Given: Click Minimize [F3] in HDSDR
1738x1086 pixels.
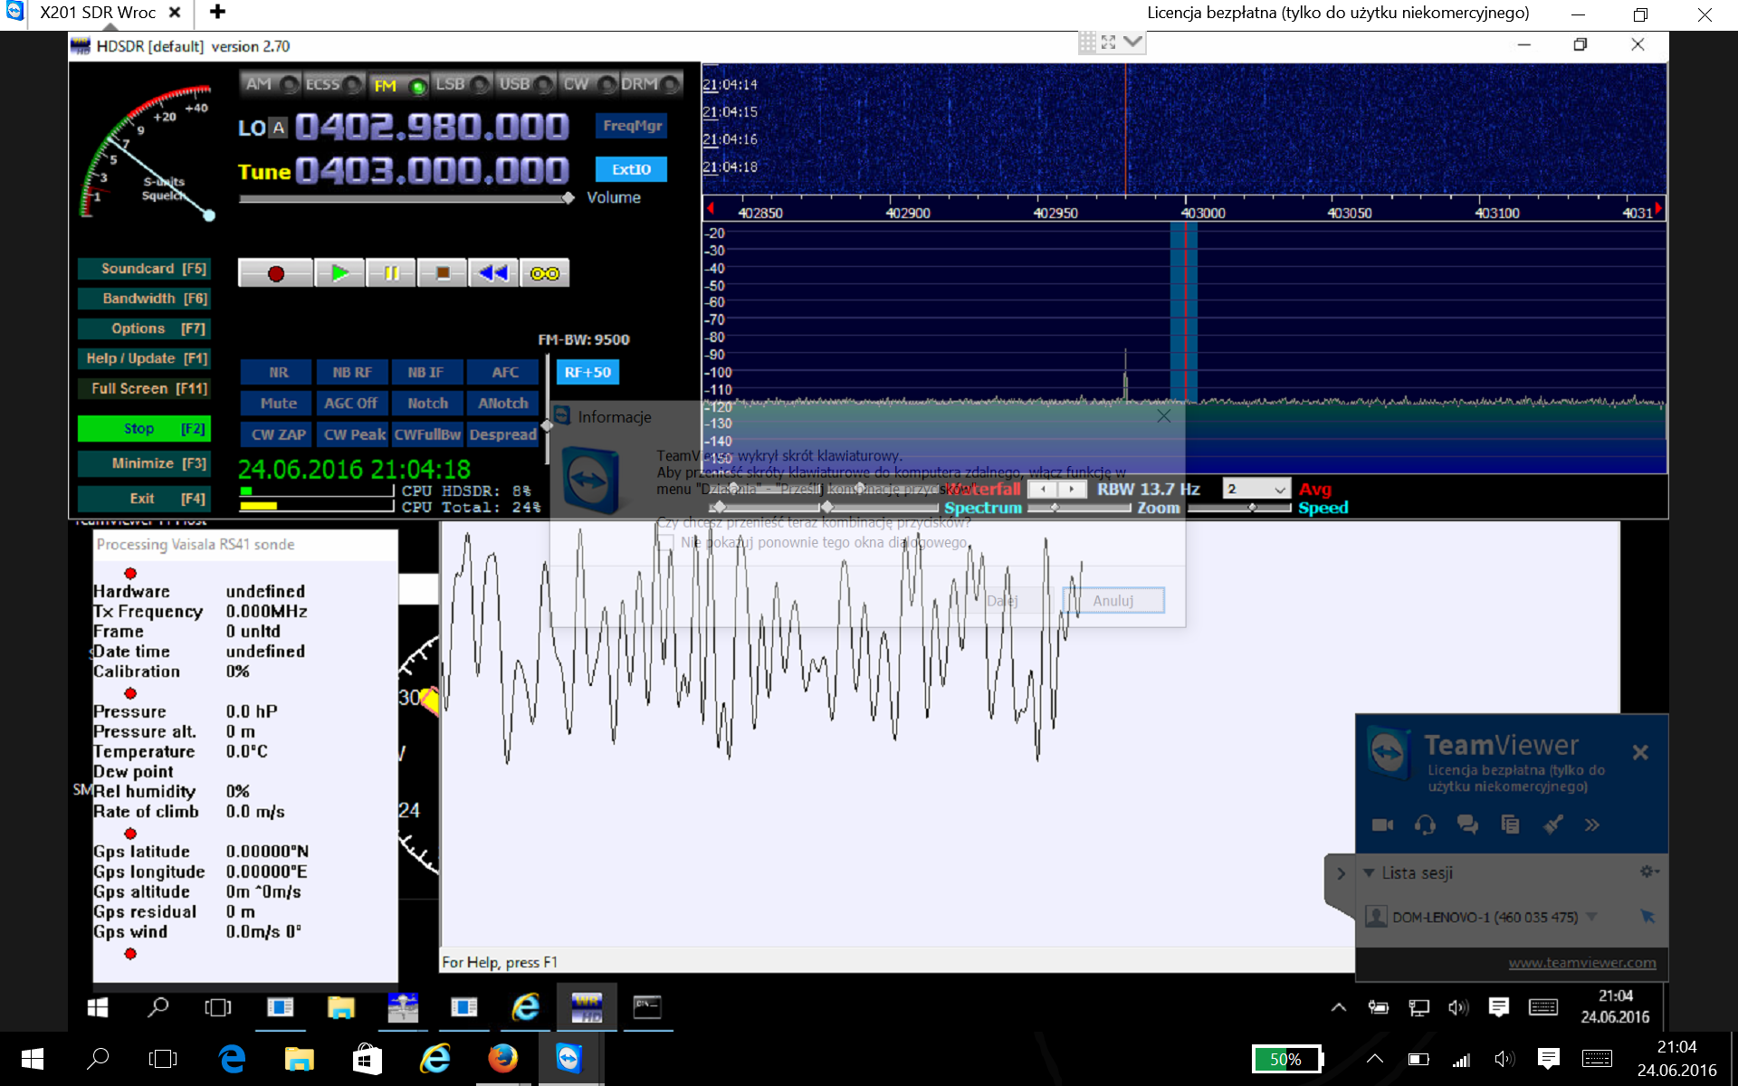Looking at the screenshot, I should tap(145, 463).
